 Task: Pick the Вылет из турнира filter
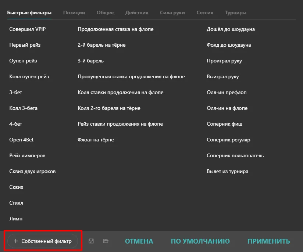point(227,172)
